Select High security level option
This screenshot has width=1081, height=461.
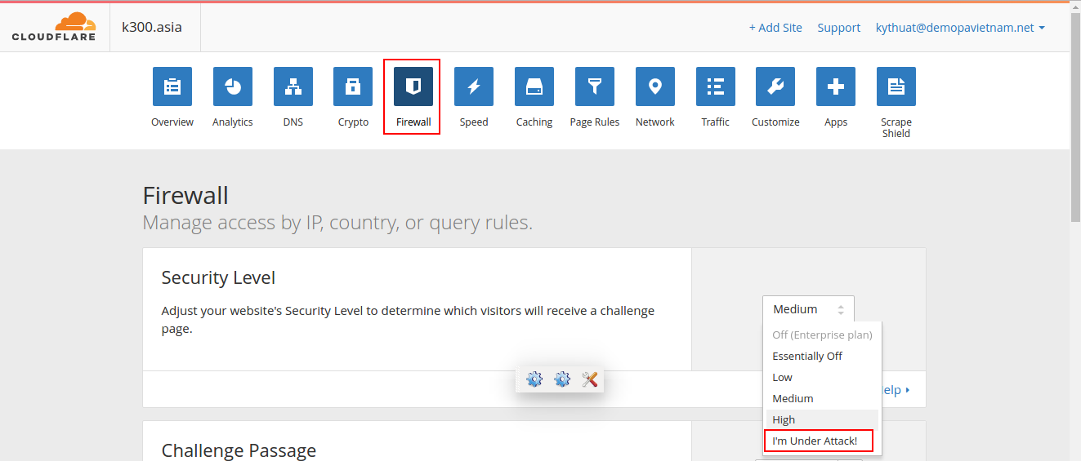(x=822, y=419)
